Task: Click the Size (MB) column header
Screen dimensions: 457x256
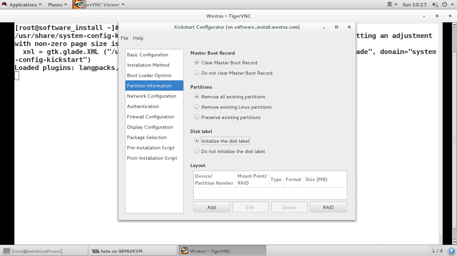Action: (x=325, y=179)
